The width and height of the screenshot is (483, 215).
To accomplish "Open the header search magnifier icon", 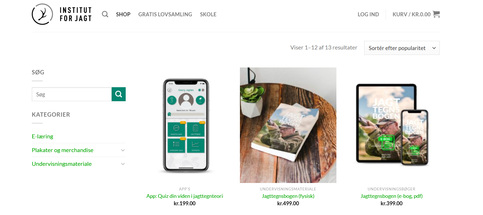I will tap(105, 14).
